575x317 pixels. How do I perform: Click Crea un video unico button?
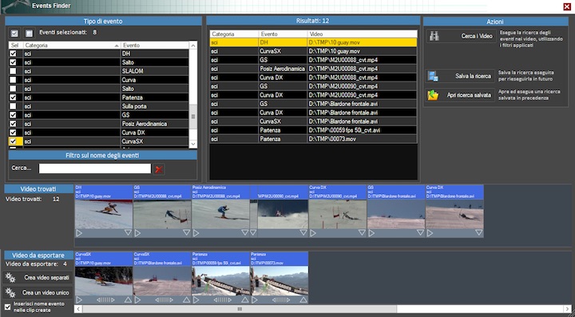tap(38, 292)
